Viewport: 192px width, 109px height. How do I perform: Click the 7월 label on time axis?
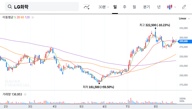(x=128, y=106)
